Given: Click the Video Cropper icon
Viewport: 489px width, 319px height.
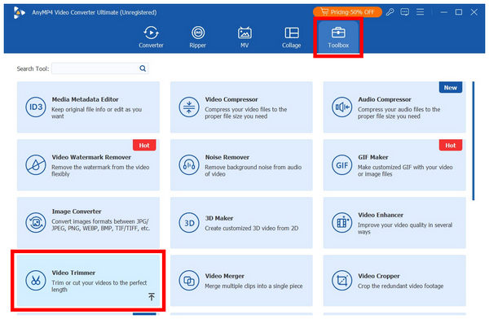Looking at the screenshot, I should click(341, 281).
